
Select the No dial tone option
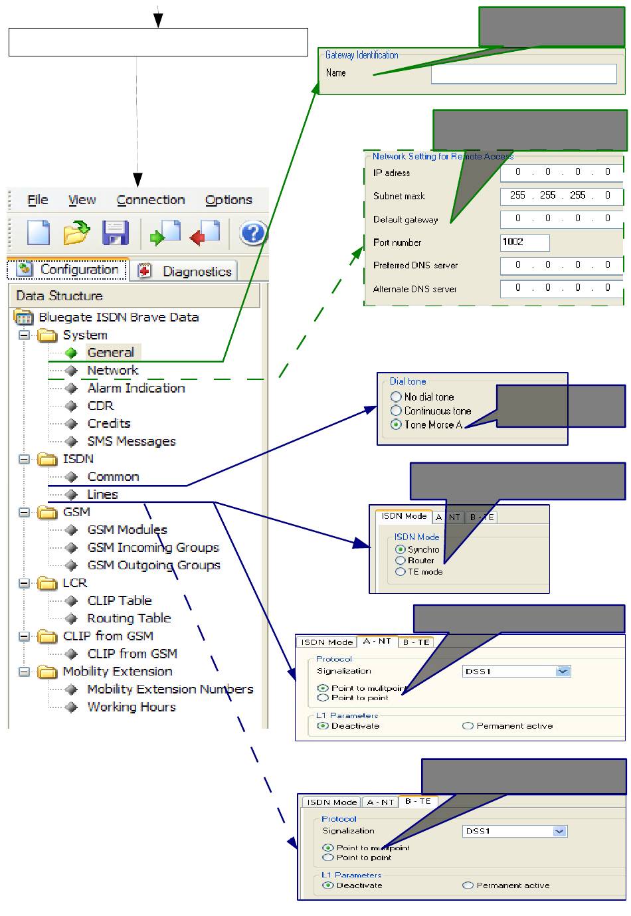[397, 397]
